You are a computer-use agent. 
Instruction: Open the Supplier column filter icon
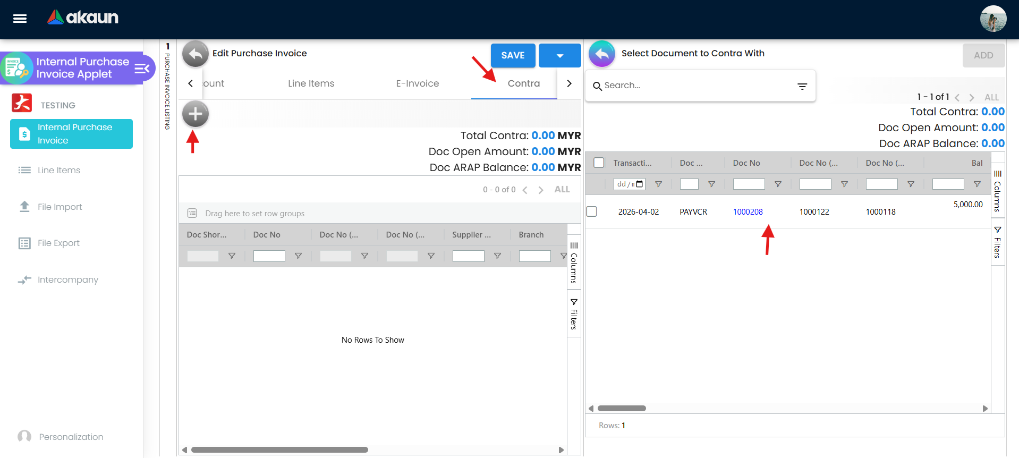(x=497, y=256)
